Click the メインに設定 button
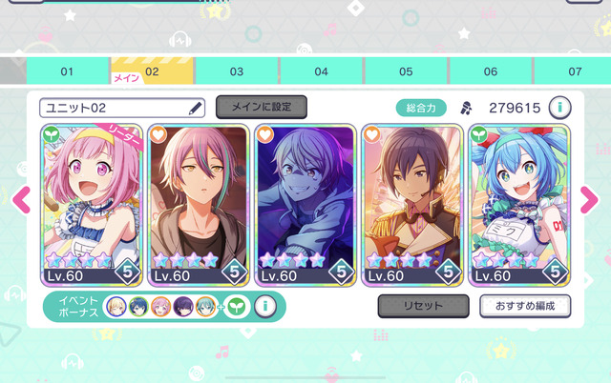 [262, 107]
